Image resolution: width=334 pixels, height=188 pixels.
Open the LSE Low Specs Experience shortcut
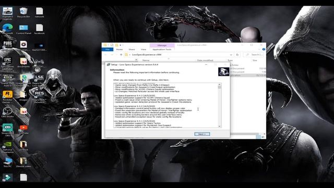point(39,80)
